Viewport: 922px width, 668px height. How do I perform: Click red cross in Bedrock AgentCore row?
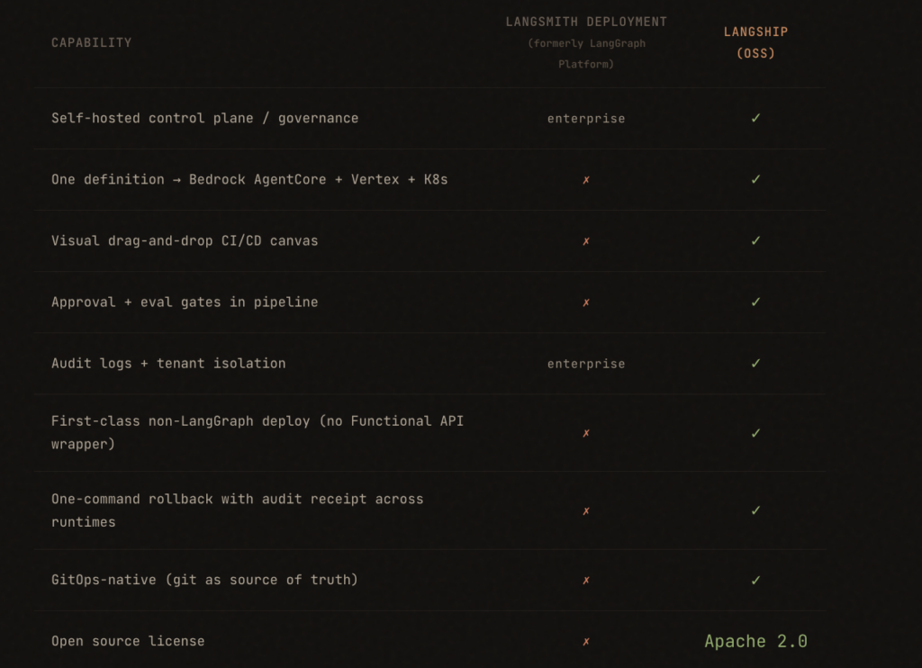coord(586,180)
